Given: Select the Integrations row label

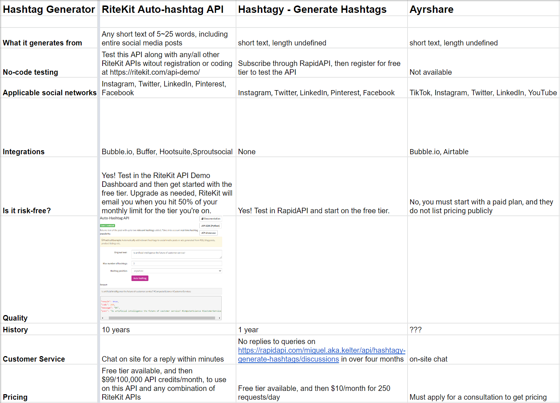Looking at the screenshot, I should 49,127.
